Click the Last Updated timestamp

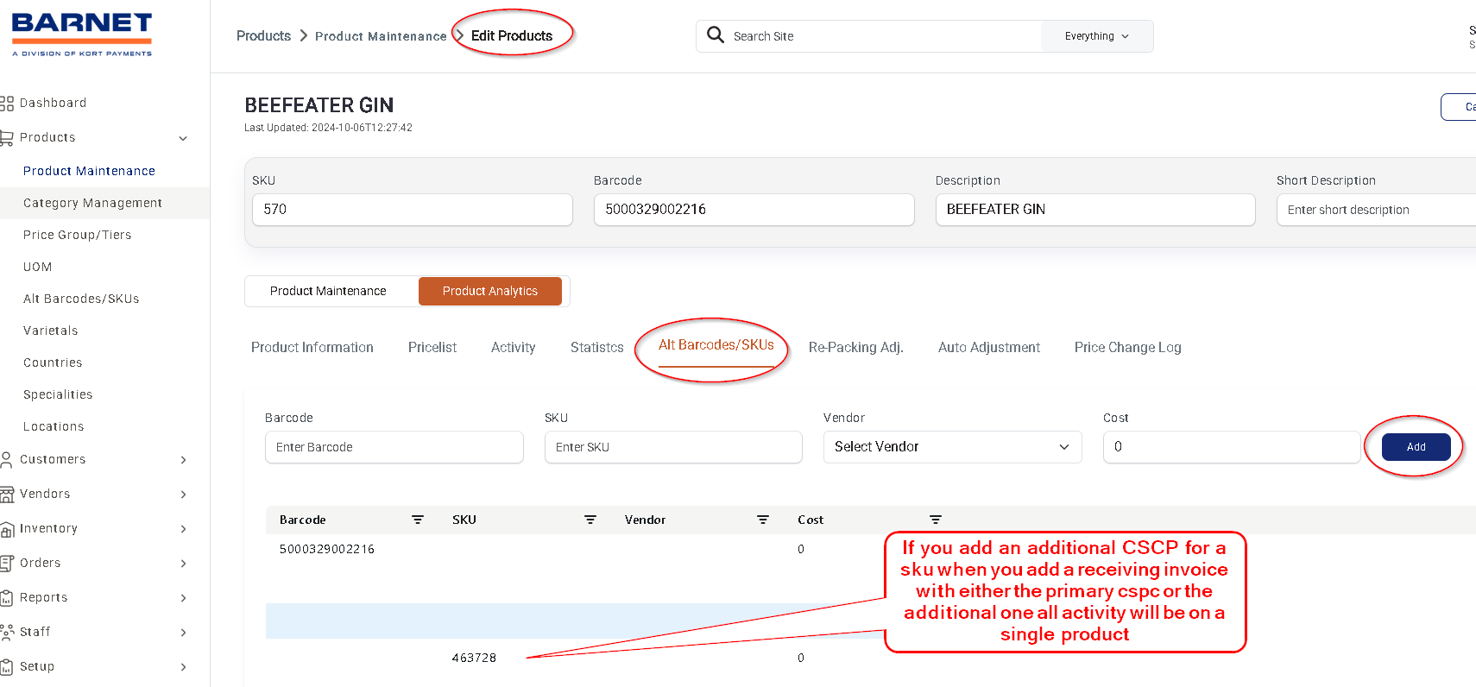328,128
